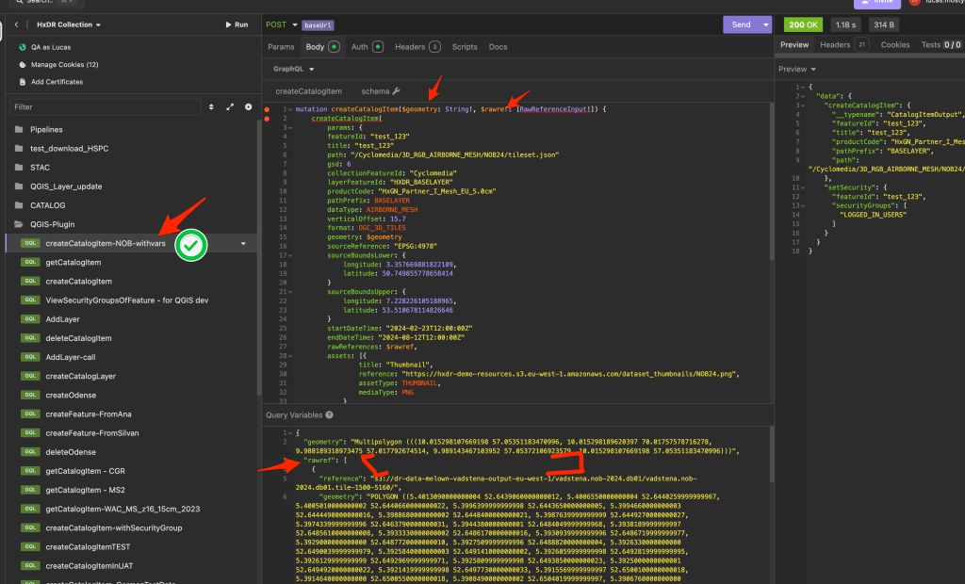965x584 pixels.
Task: Click the Filter input field
Action: coord(104,107)
